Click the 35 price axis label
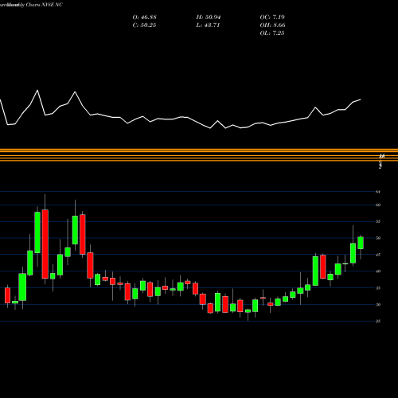Image resolution: width=398 pixels, height=398 pixels. tap(378, 288)
